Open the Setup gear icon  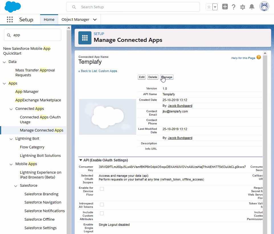point(243,7)
